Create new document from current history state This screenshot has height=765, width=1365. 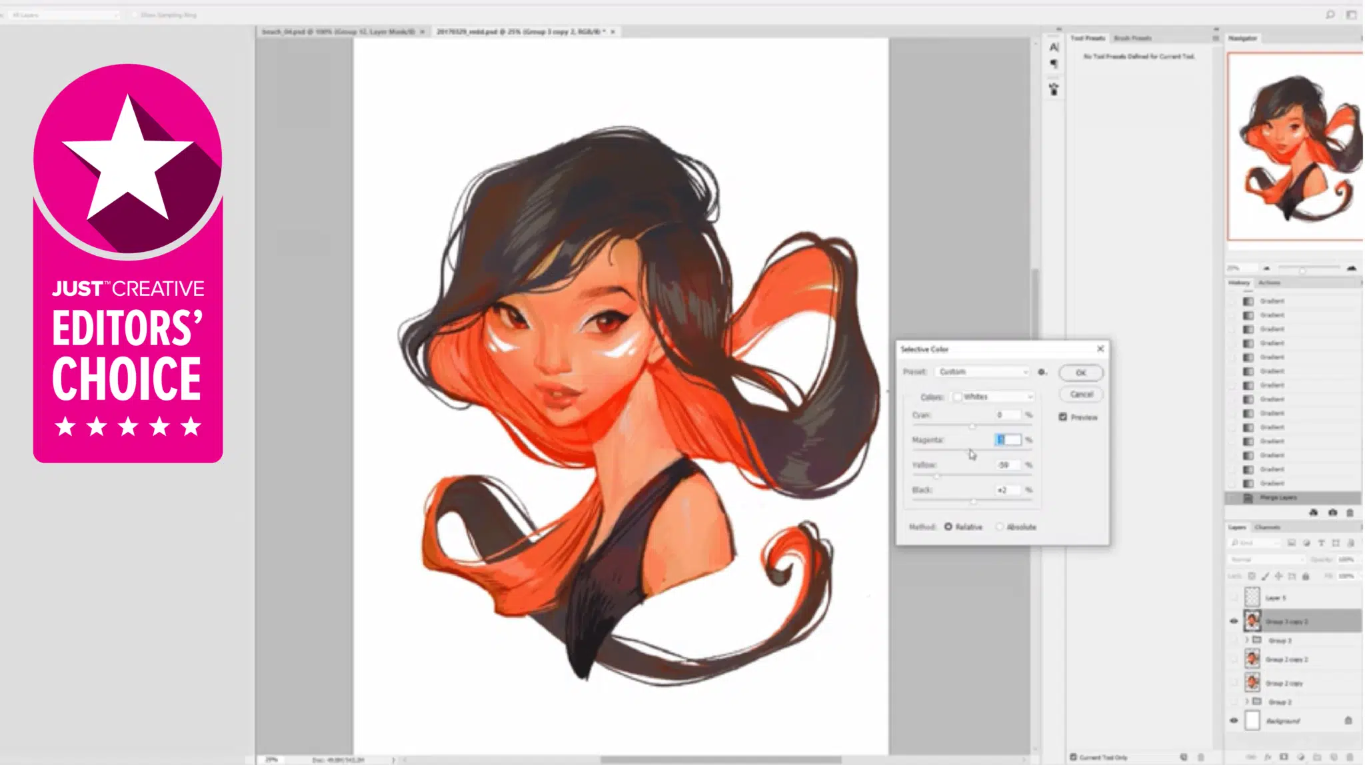pyautogui.click(x=1313, y=512)
